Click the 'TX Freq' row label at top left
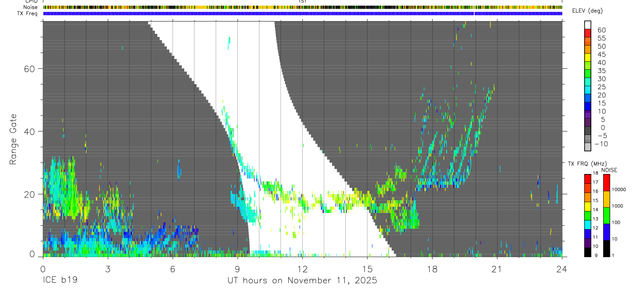The height and width of the screenshot is (291, 632). [28, 13]
